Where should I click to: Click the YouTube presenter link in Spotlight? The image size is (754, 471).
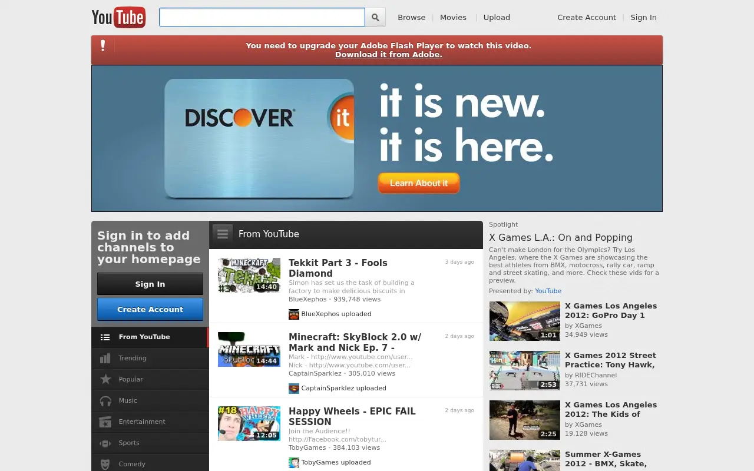point(548,291)
